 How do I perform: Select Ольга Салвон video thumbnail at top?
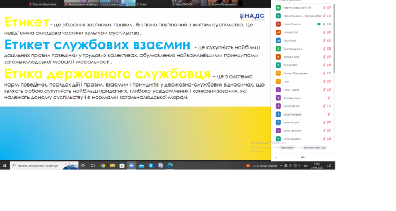coord(118,3)
